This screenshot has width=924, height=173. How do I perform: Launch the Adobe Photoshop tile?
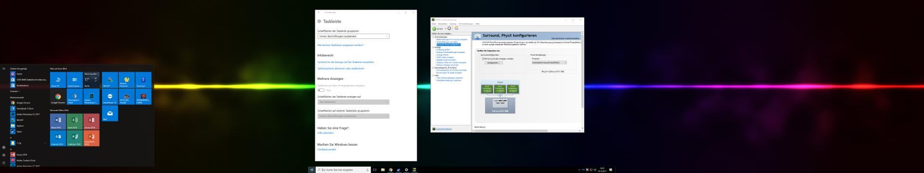pos(91,97)
